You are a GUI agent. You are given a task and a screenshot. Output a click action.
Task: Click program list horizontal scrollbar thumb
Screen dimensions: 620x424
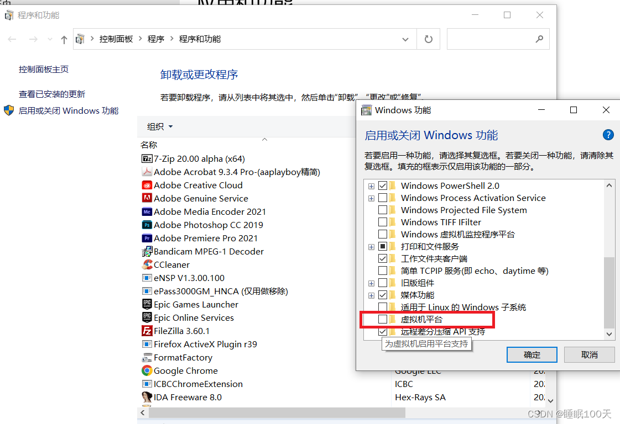click(x=277, y=413)
